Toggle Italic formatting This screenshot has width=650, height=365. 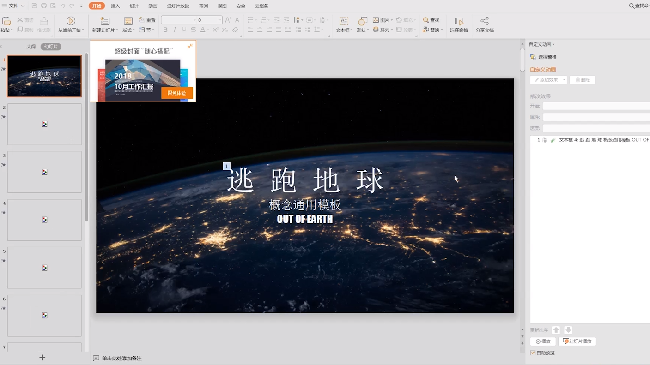coord(175,30)
